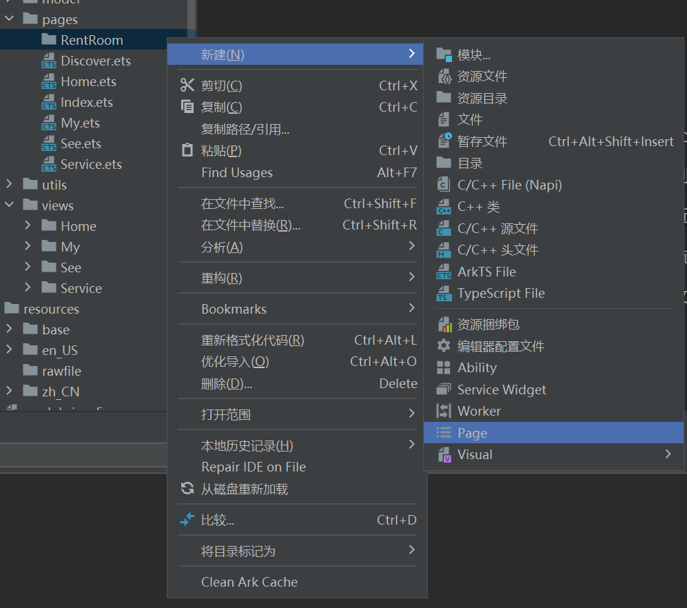Open Service.ets in the project tree
This screenshot has width=687, height=608.
click(x=91, y=164)
